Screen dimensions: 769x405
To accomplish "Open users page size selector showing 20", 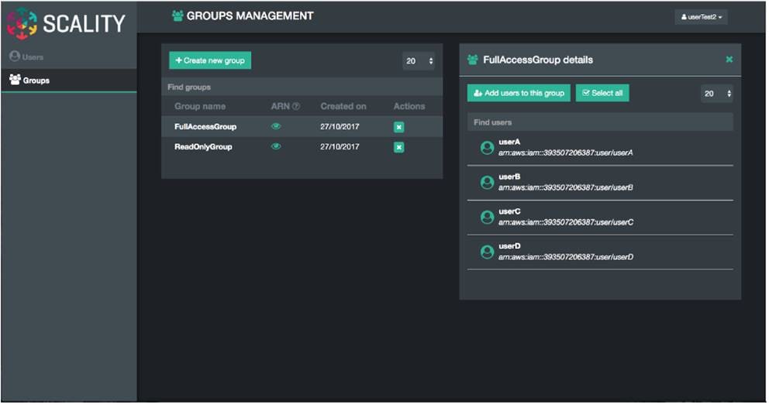I will point(717,94).
